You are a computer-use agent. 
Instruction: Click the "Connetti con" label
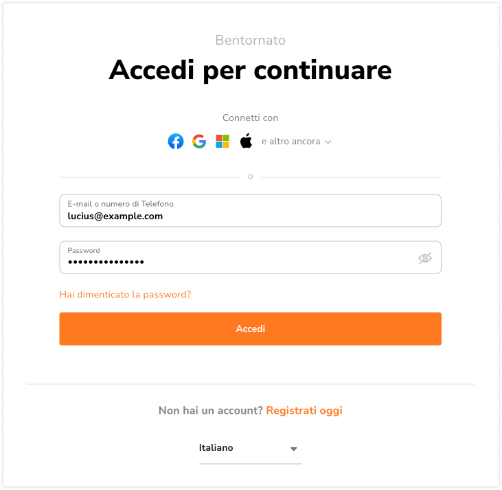click(x=250, y=118)
